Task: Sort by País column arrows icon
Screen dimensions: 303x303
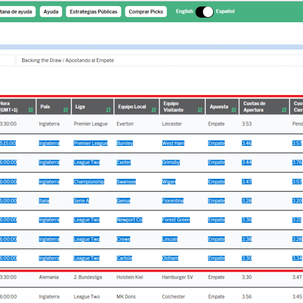Action: point(66,110)
